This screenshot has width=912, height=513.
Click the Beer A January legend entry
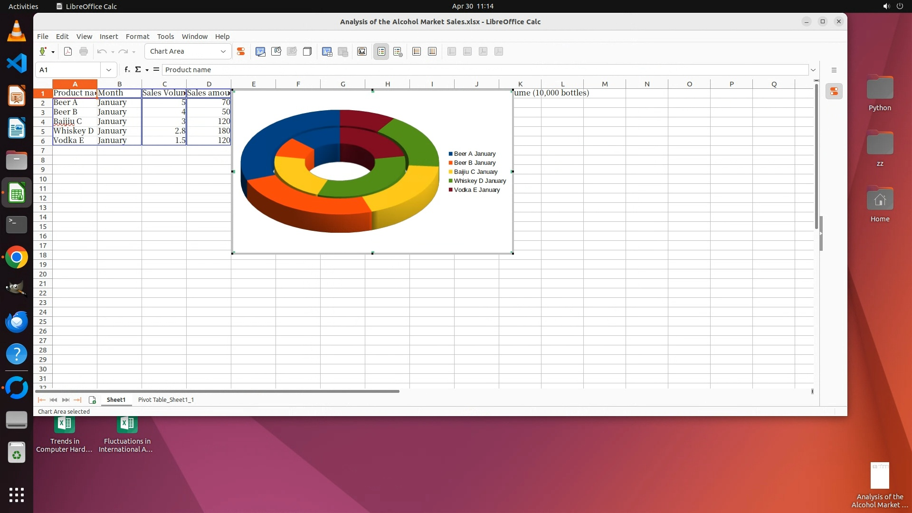pyautogui.click(x=474, y=154)
